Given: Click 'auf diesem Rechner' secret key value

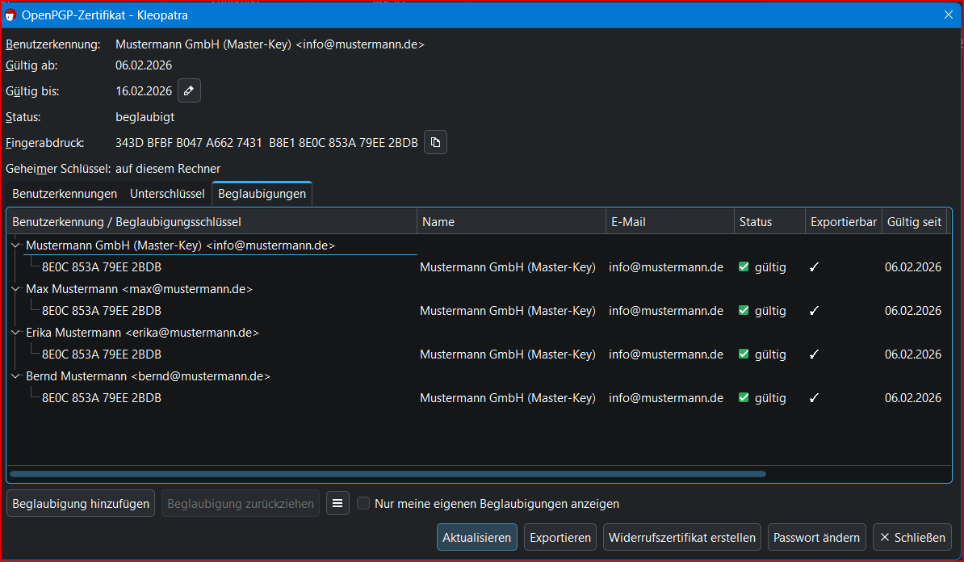Looking at the screenshot, I should coord(168,169).
